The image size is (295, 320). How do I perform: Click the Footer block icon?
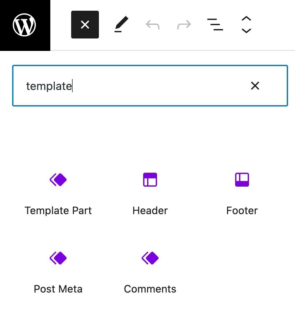point(241,179)
